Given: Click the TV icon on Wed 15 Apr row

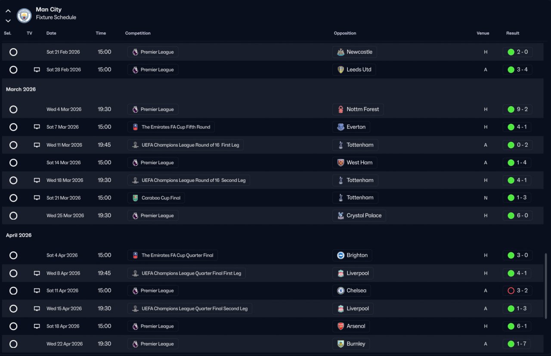Looking at the screenshot, I should pos(37,308).
